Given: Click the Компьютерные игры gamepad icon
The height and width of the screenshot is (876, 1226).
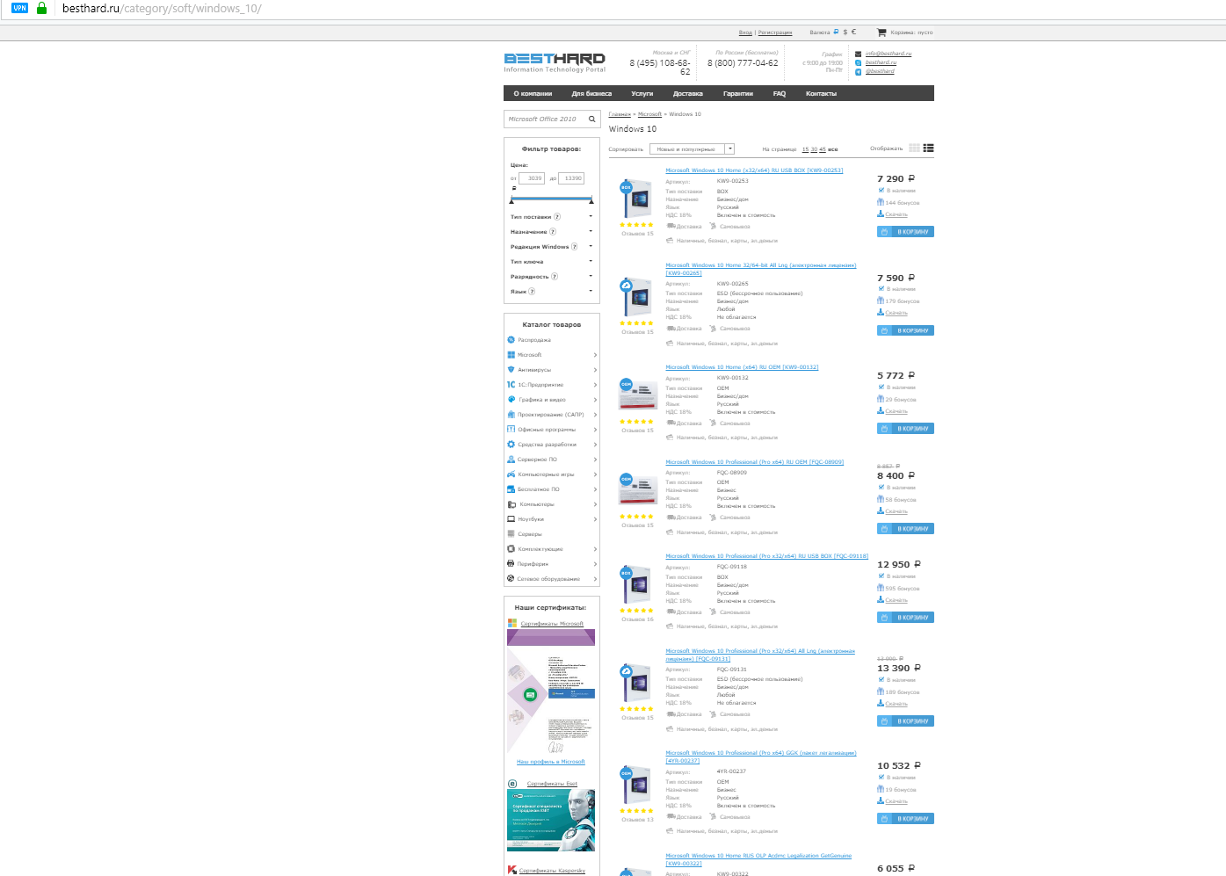Looking at the screenshot, I should click(x=511, y=474).
